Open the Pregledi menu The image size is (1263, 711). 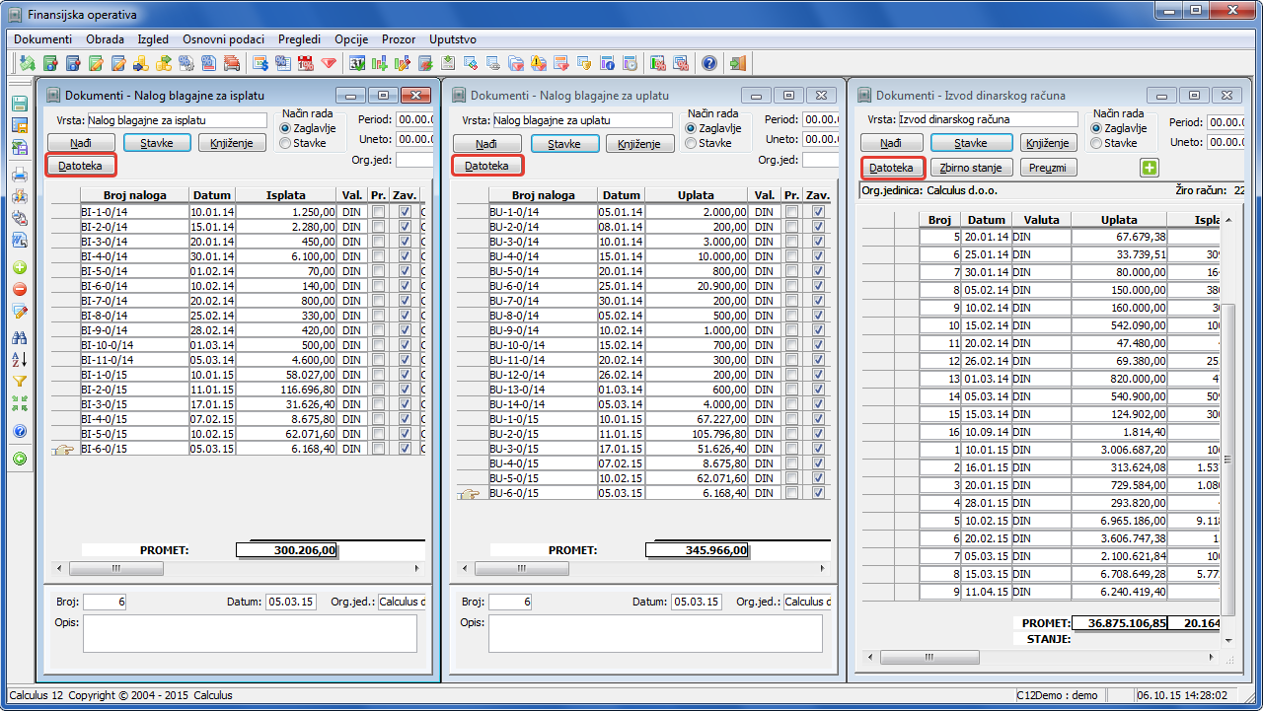[299, 39]
